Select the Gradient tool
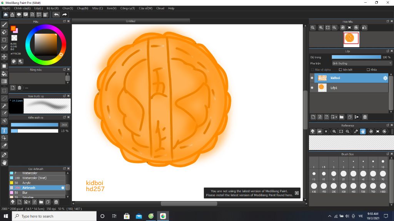The image size is (394, 221). tap(4, 81)
